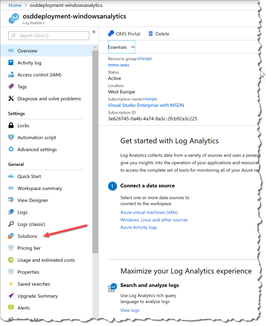Click the Logs icon in sidebar

(11, 212)
